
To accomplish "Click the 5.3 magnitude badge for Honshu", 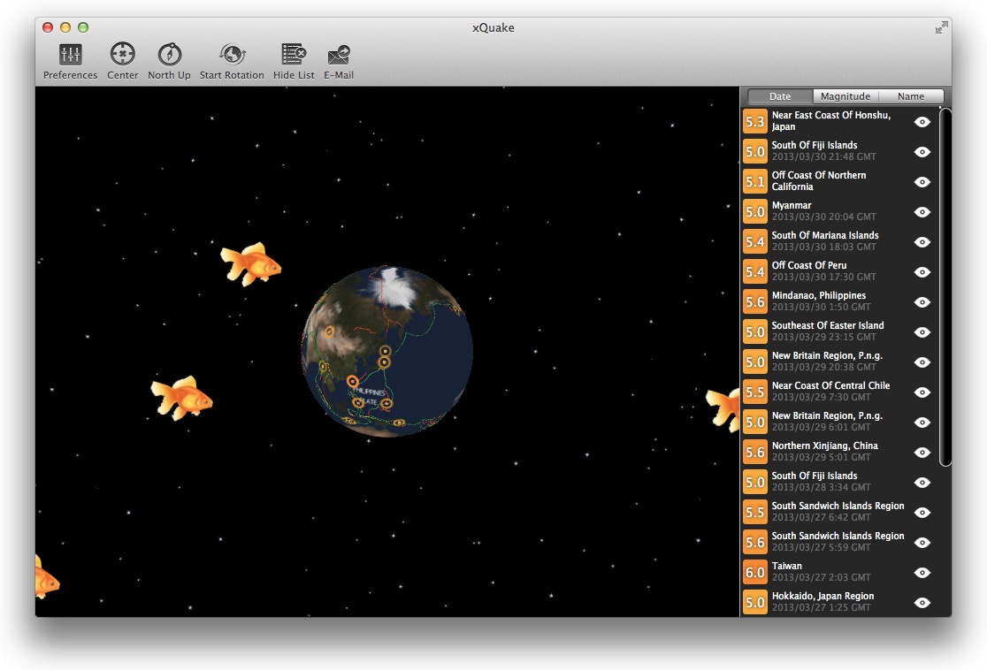I will pos(754,121).
